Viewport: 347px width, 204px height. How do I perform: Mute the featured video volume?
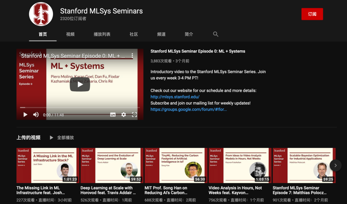click(x=36, y=115)
